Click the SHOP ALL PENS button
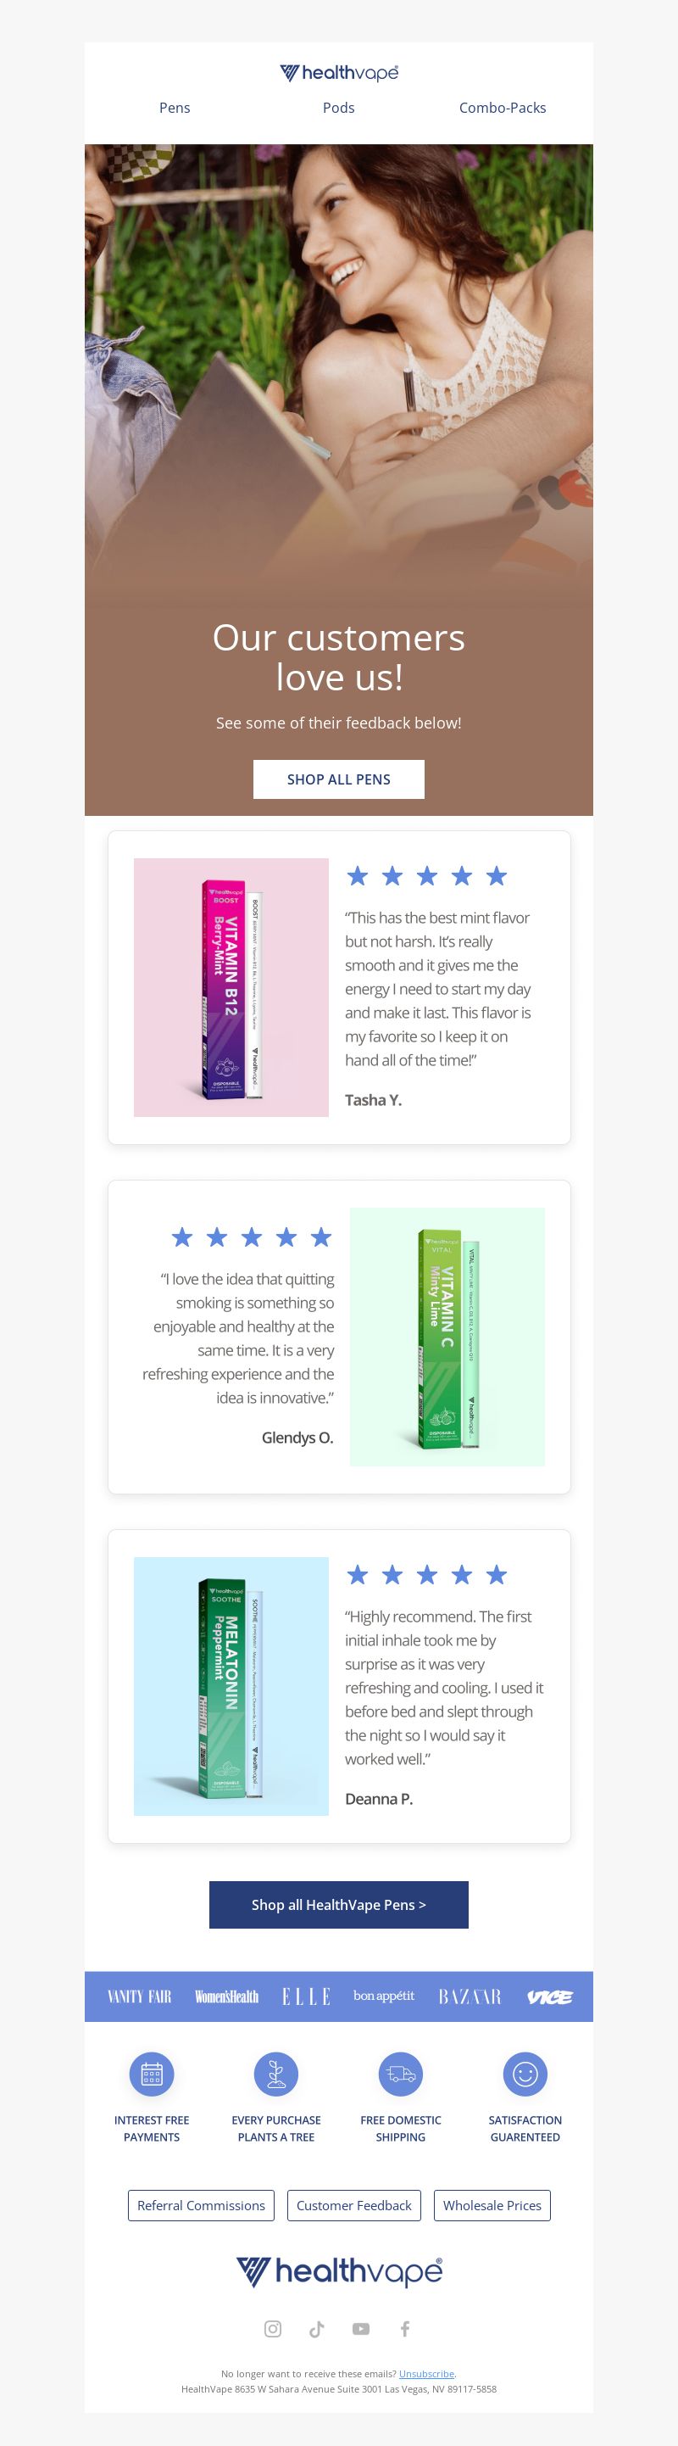678x2446 pixels. [x=338, y=779]
